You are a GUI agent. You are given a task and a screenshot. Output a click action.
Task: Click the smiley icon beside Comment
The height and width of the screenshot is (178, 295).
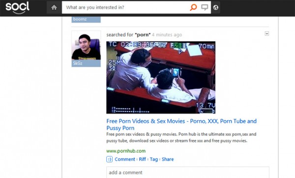point(109,159)
